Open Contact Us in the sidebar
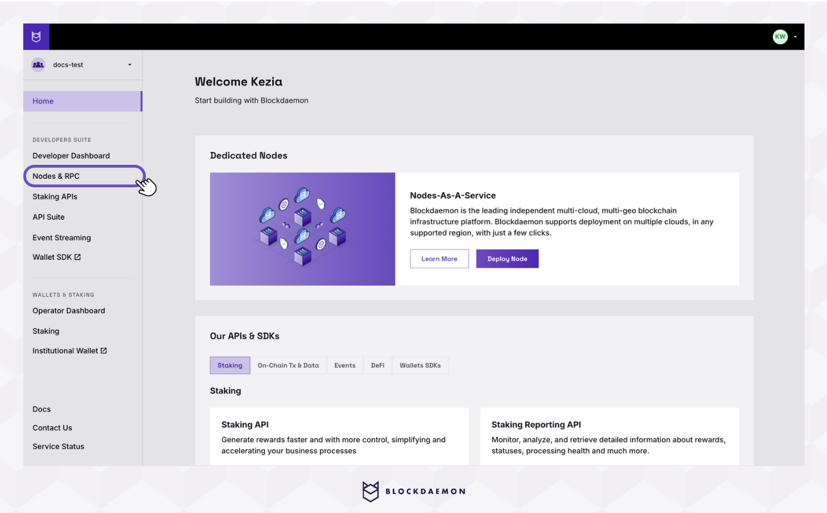 (52, 427)
